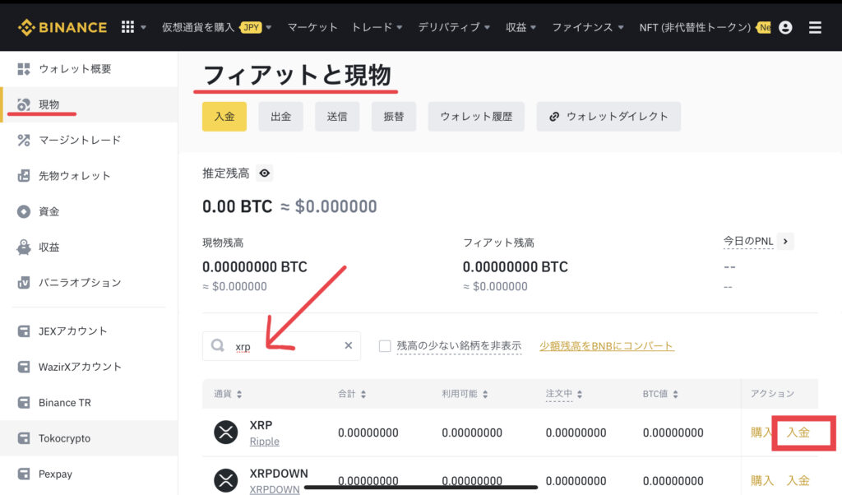Screen dimensions: 842x495
Task: Open the Ripple link
Action: coord(264,442)
